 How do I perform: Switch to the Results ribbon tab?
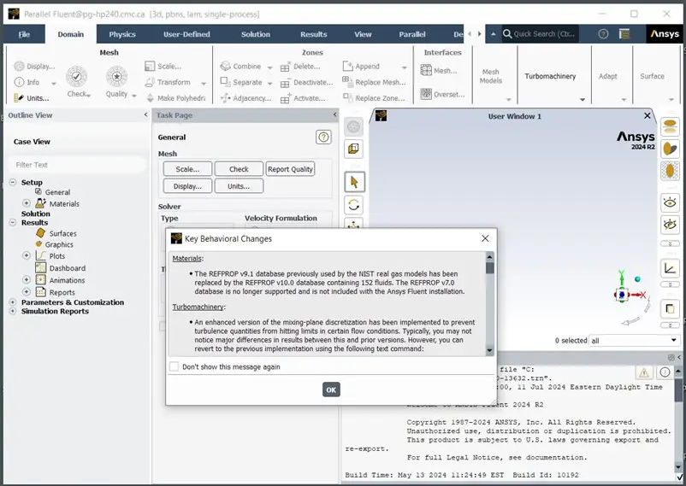[313, 34]
